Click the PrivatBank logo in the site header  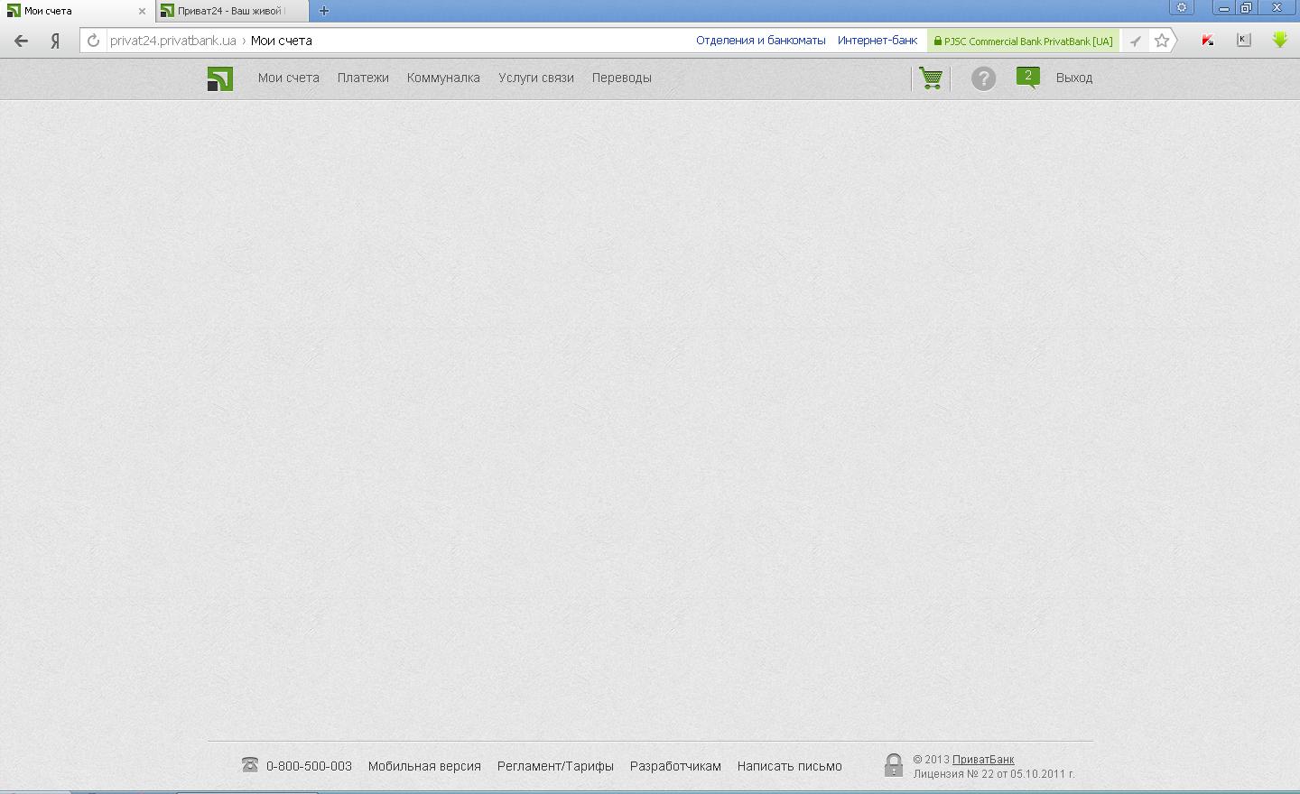pyautogui.click(x=220, y=78)
